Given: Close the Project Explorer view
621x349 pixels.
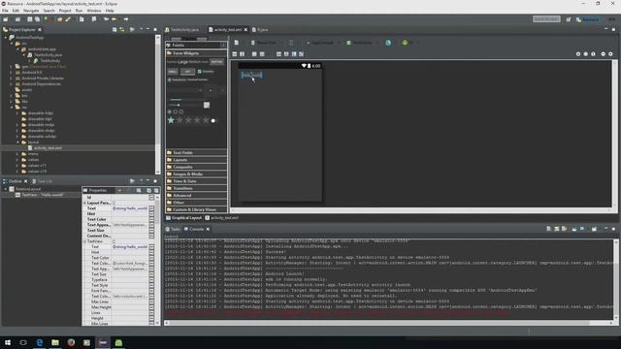Looking at the screenshot, I should [40, 30].
